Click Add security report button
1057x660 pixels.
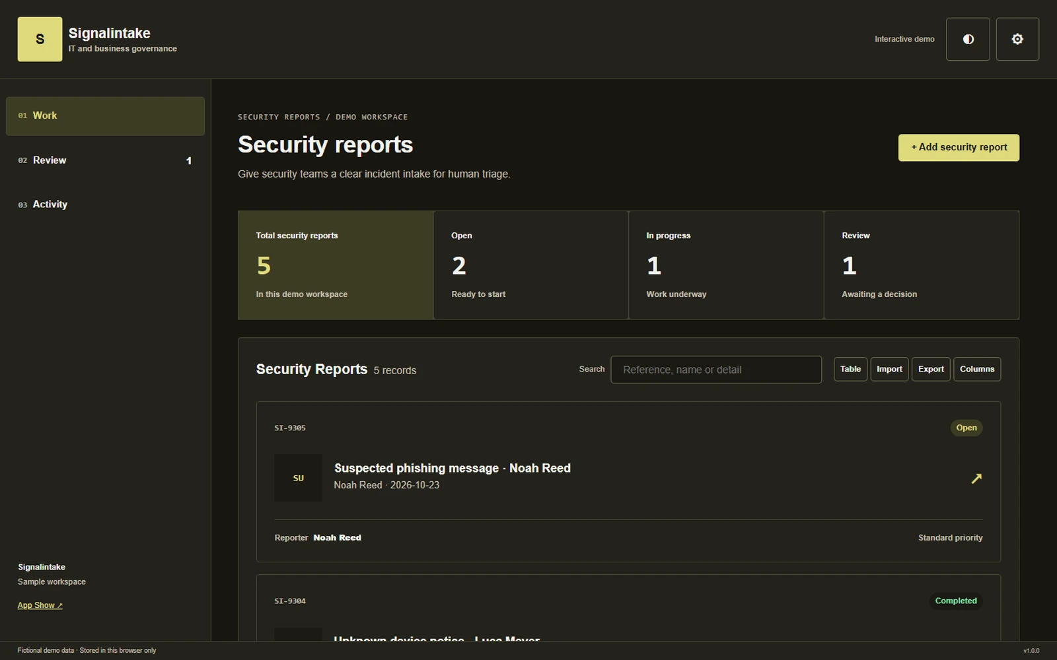(x=959, y=147)
